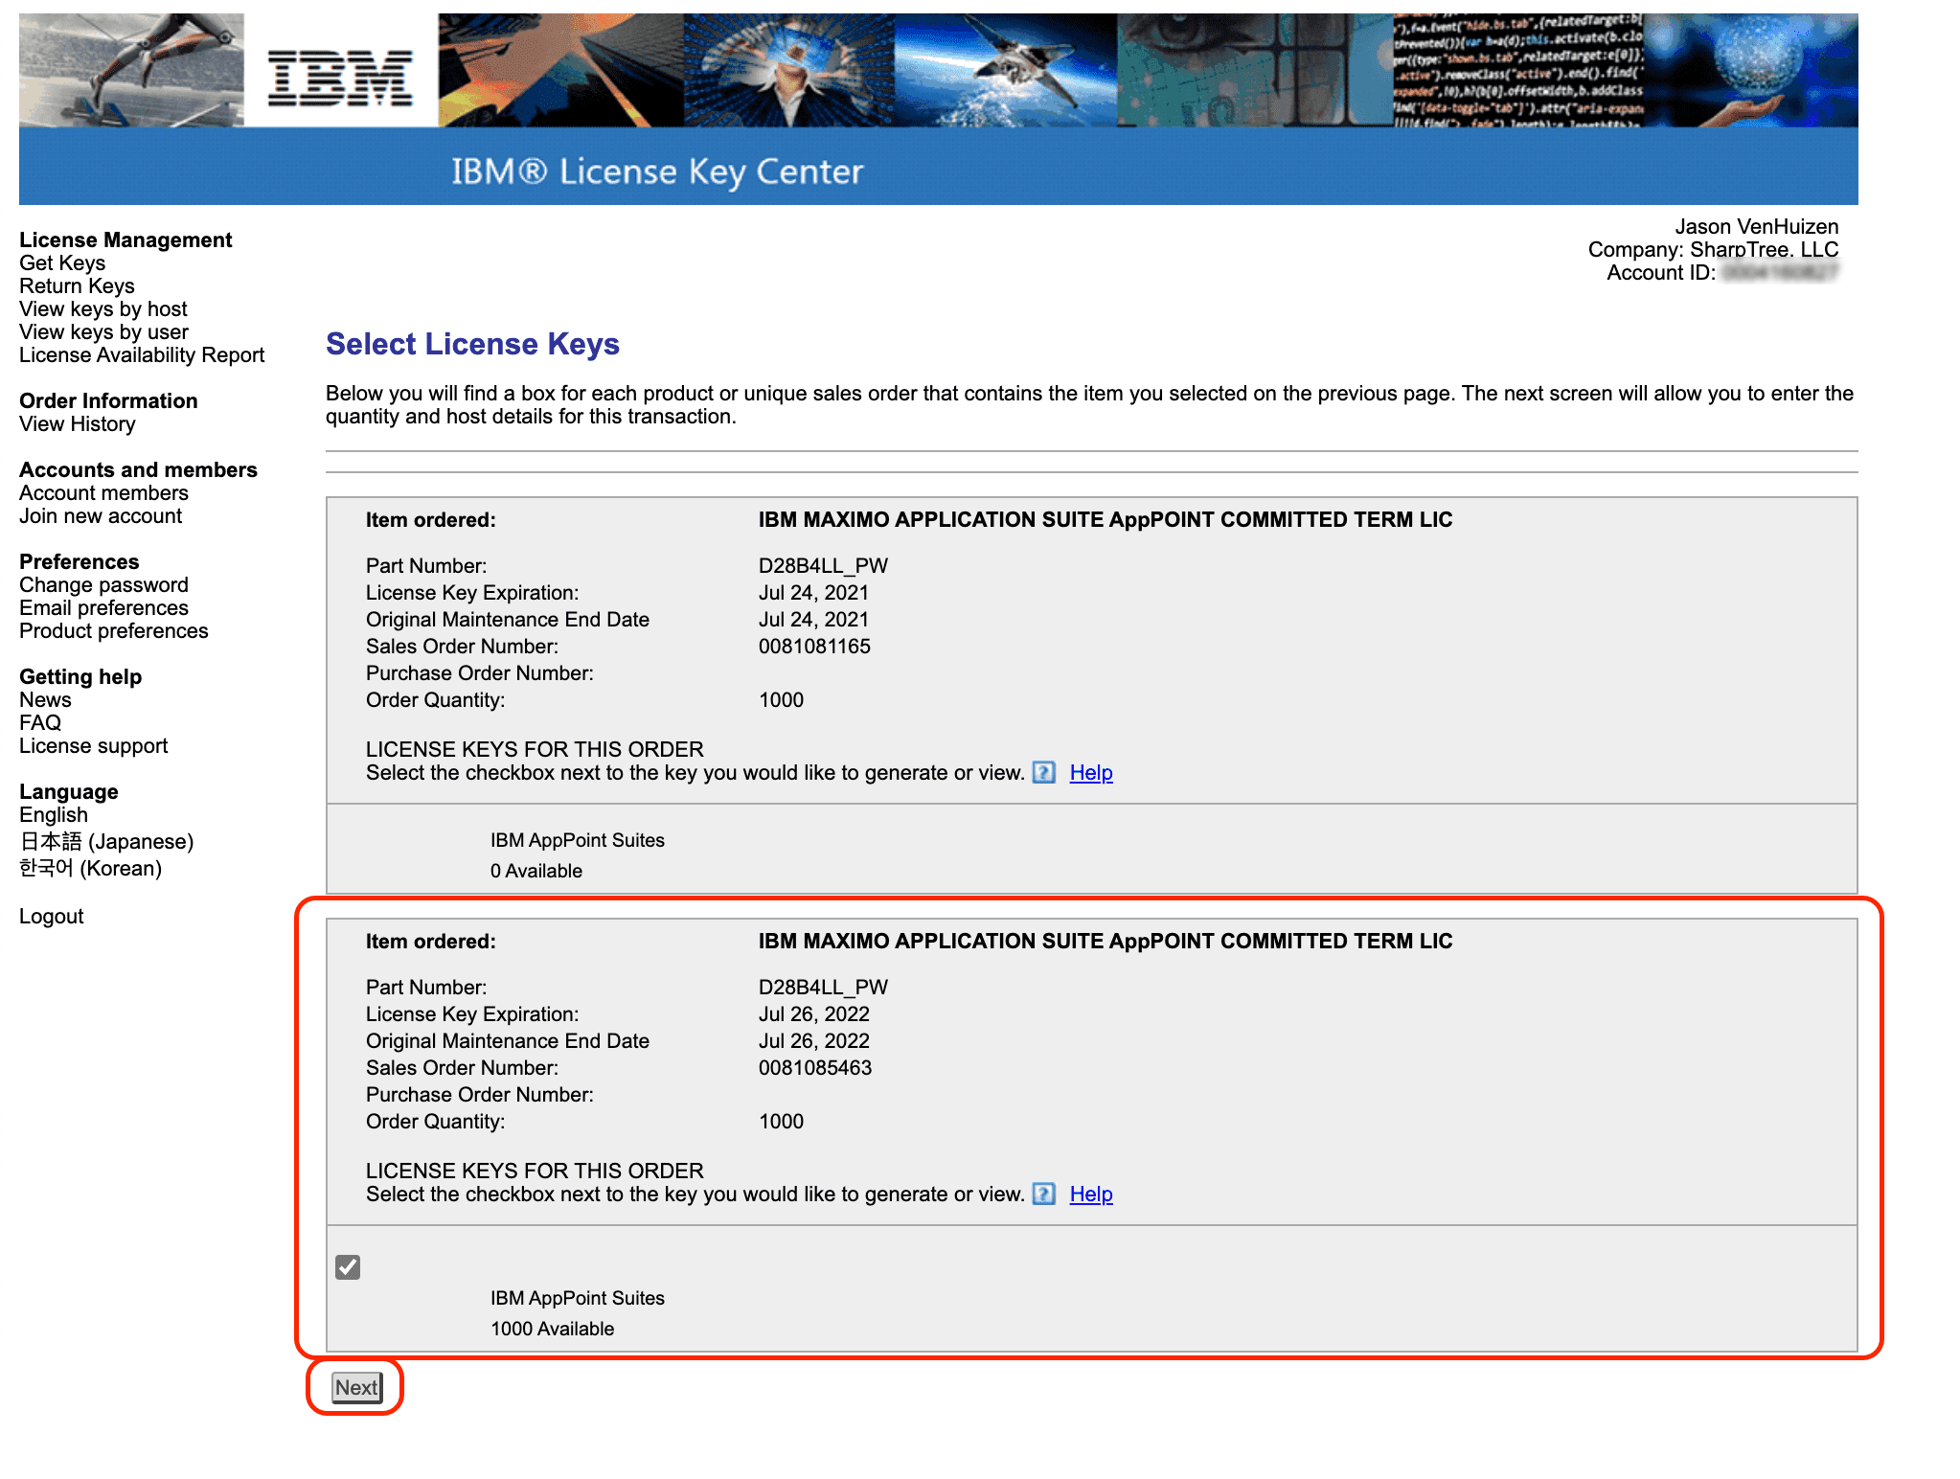Click the IBM logo in the header
The height and width of the screenshot is (1479, 1960).
(x=340, y=78)
